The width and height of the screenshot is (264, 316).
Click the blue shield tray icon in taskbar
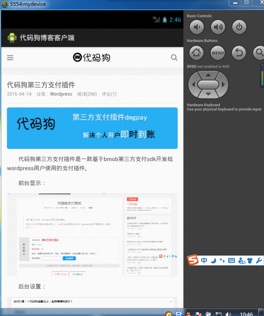179,314
